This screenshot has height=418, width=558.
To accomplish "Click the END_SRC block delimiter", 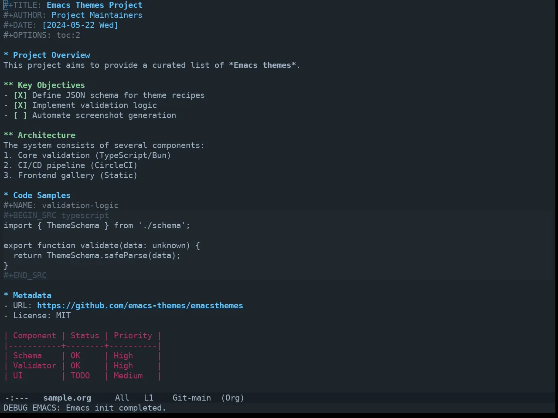I will 25,276.
